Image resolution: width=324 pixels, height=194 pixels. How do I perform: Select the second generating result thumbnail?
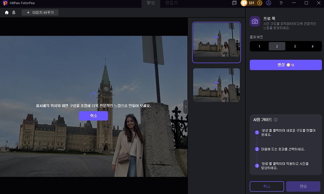click(x=216, y=85)
